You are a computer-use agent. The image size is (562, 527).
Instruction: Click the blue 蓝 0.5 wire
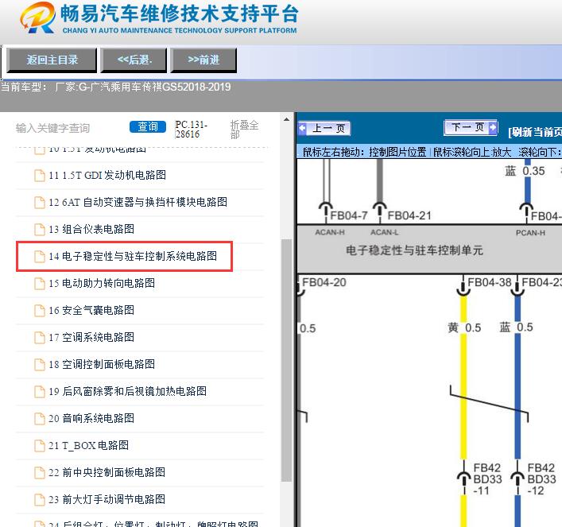[x=517, y=377]
